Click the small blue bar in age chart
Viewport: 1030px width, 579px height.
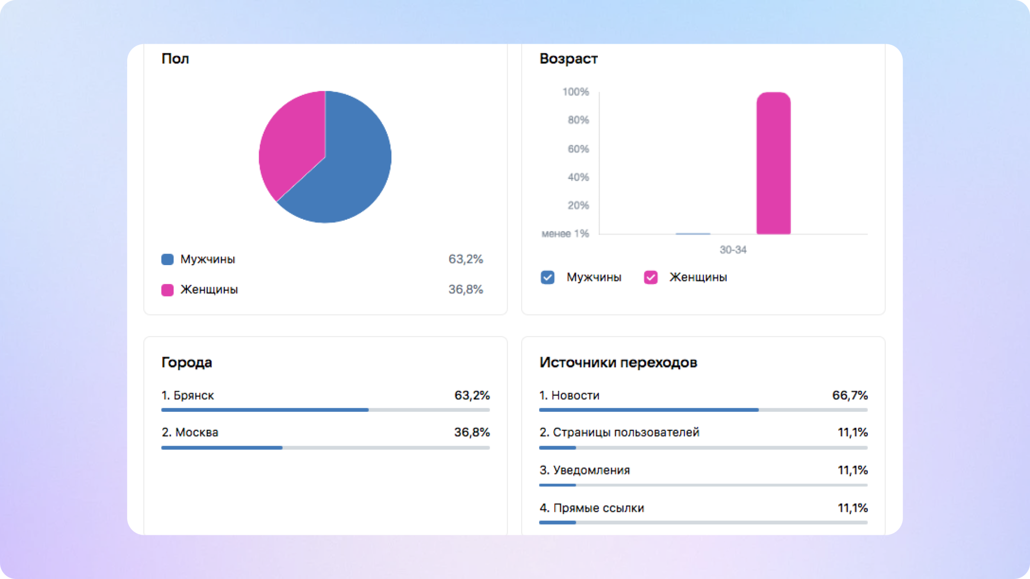coord(693,234)
